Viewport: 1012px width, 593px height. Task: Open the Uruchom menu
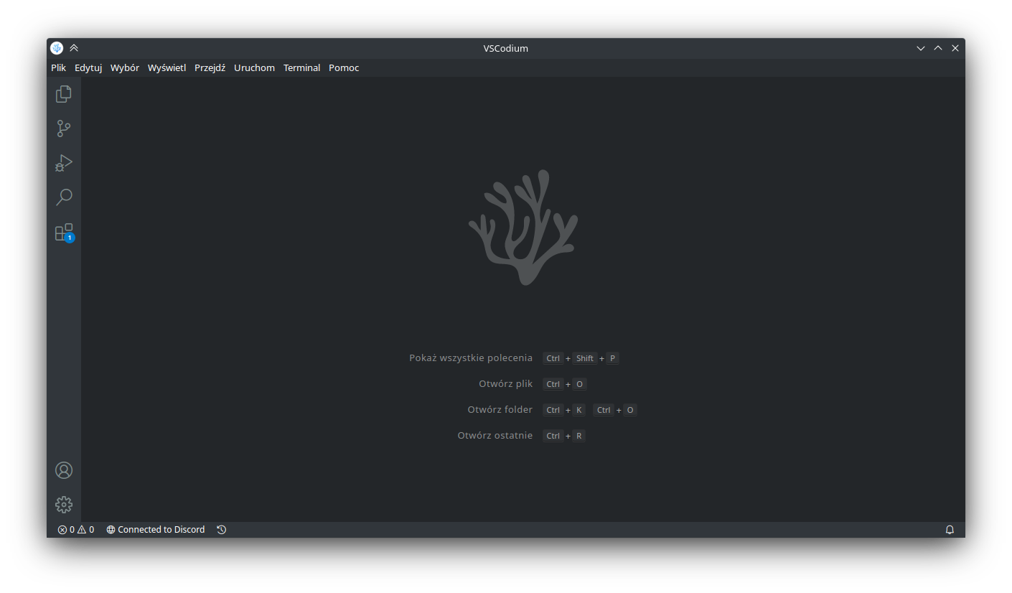click(x=254, y=68)
